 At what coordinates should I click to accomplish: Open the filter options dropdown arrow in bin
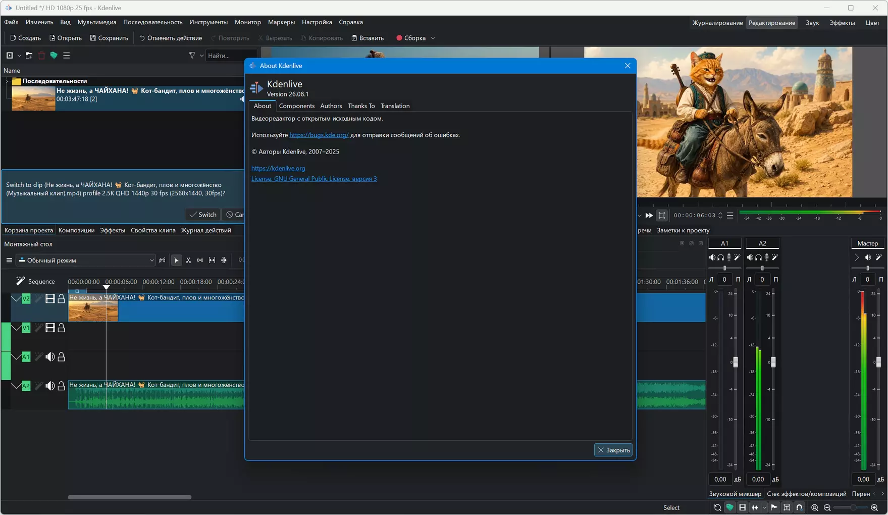coord(201,56)
